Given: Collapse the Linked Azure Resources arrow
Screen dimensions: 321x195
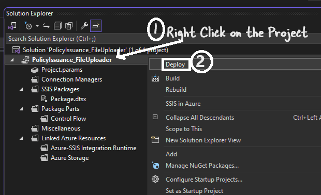Looking at the screenshot, I should click(21, 138).
